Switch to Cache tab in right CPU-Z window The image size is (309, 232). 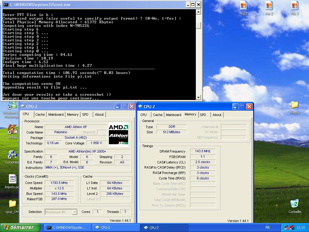click(158, 115)
